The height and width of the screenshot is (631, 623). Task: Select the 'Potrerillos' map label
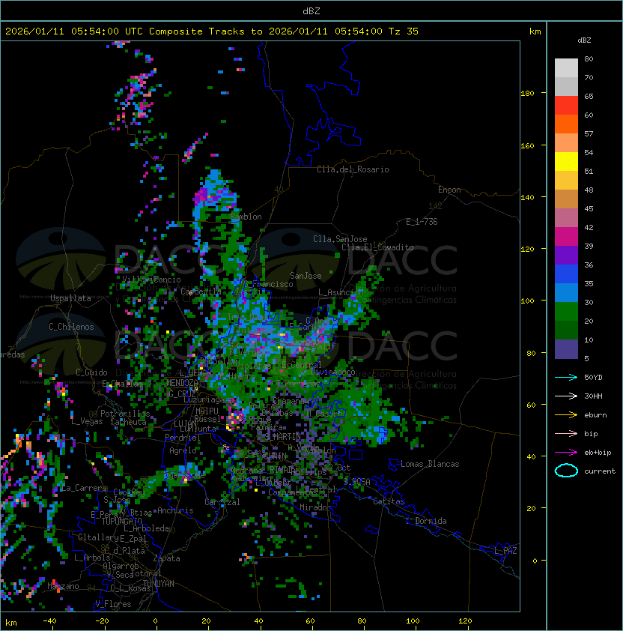tap(125, 414)
